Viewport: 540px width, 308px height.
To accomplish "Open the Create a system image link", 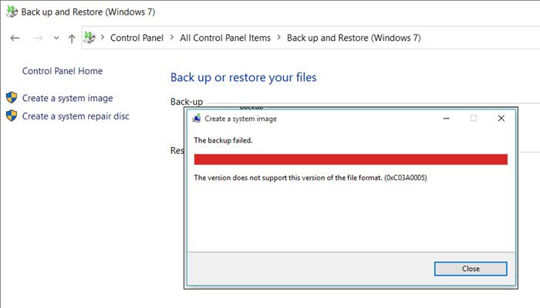I will pyautogui.click(x=68, y=98).
